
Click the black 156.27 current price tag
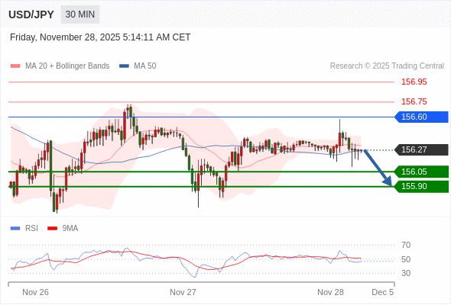point(421,149)
